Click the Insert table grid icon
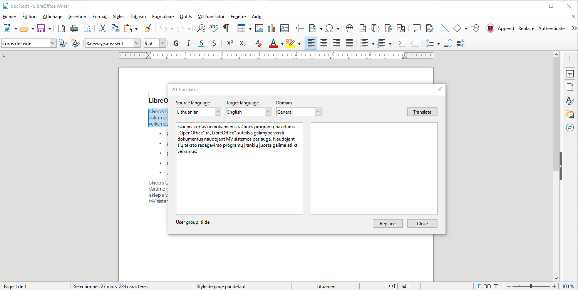The image size is (578, 290). pyautogui.click(x=241, y=28)
